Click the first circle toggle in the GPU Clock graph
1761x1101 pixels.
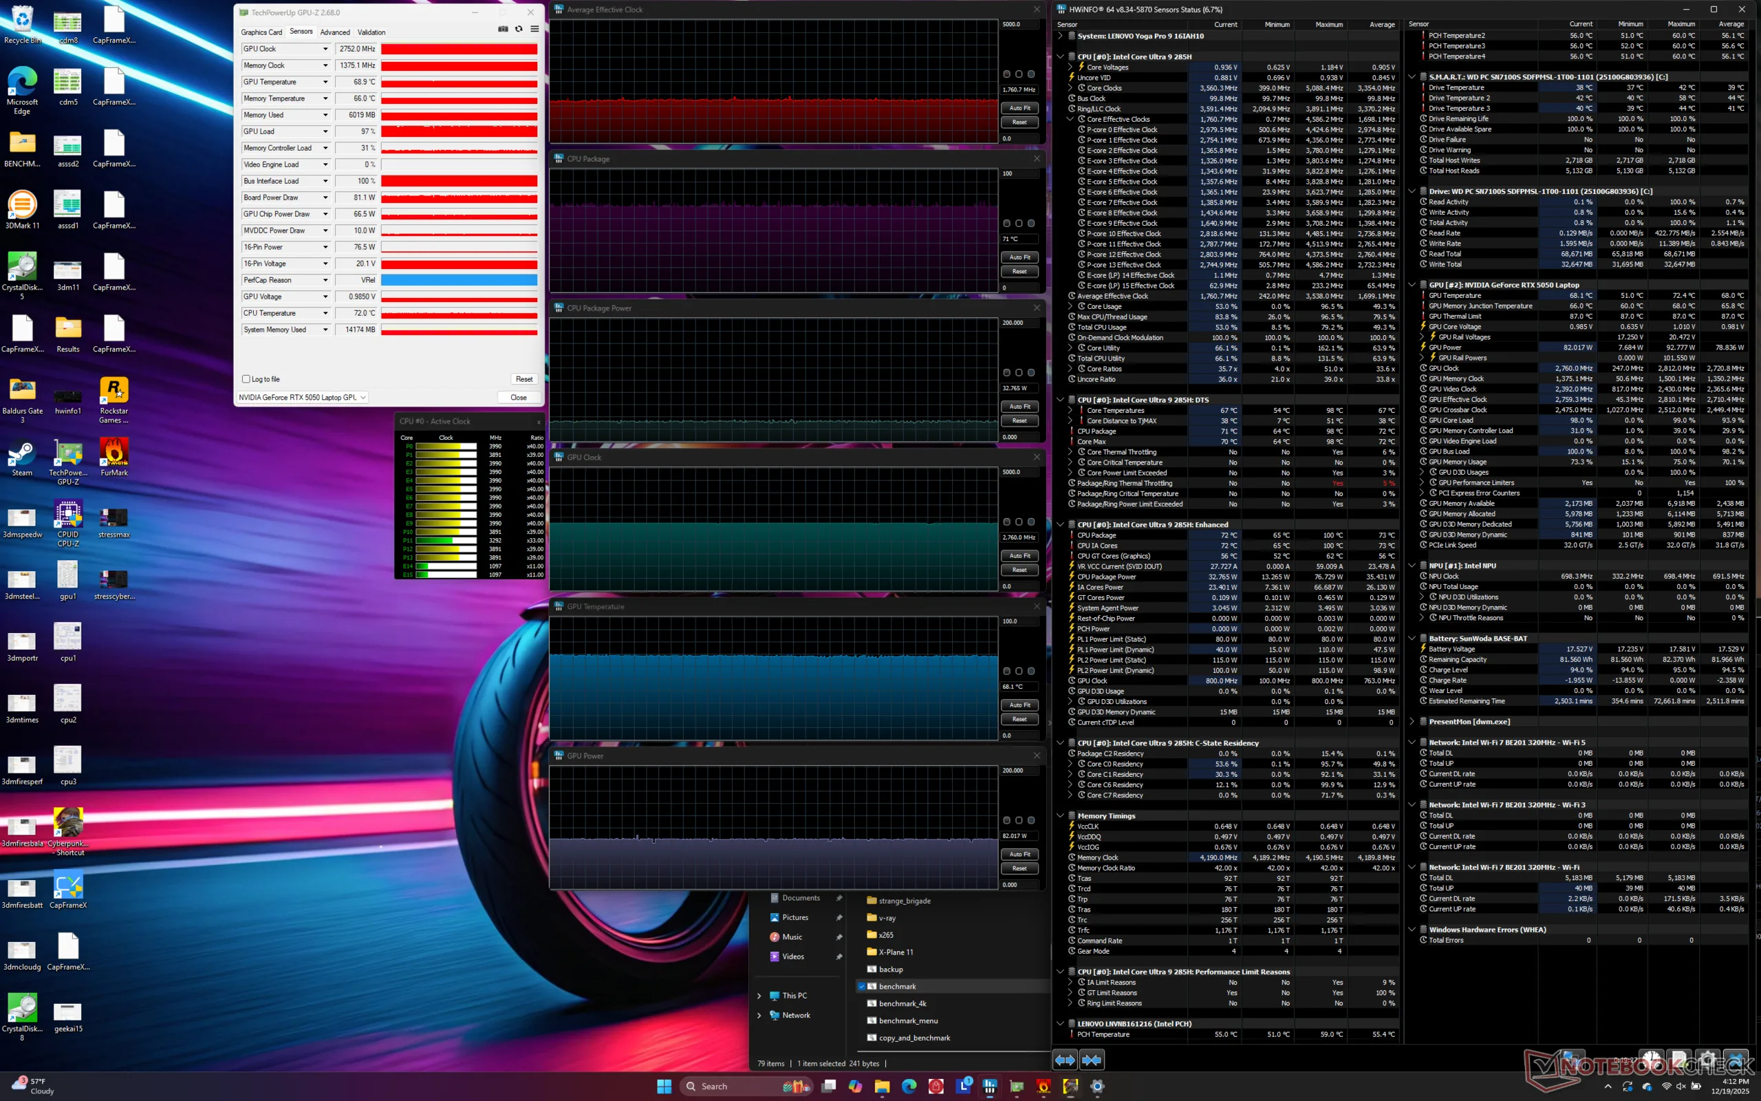pyautogui.click(x=1006, y=522)
